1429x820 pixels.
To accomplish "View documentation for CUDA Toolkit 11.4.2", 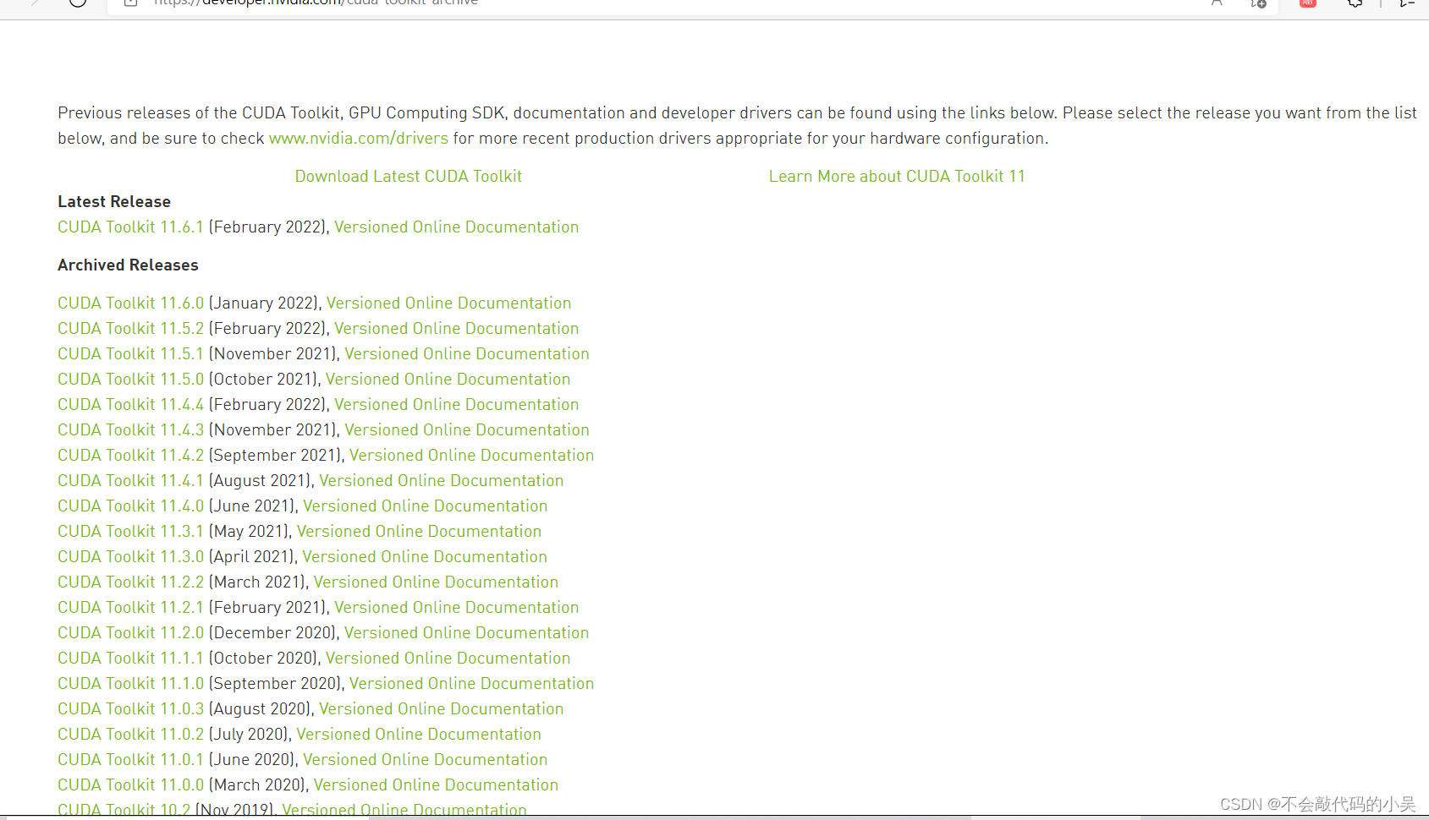I will coord(472,456).
